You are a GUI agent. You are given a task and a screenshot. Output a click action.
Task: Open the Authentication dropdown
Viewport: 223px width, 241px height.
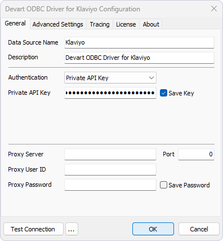110,78
